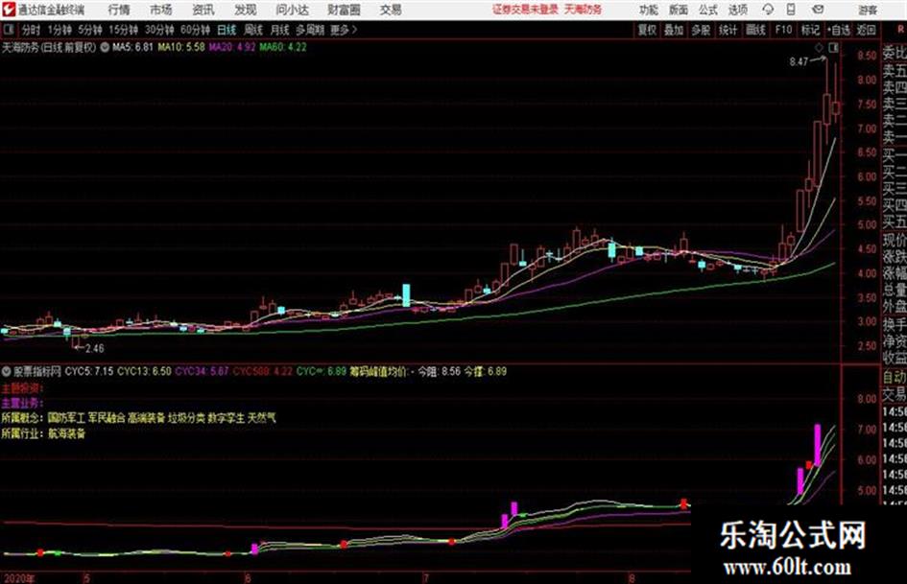
Task: Select the 日线 daily period tab
Action: (x=227, y=30)
